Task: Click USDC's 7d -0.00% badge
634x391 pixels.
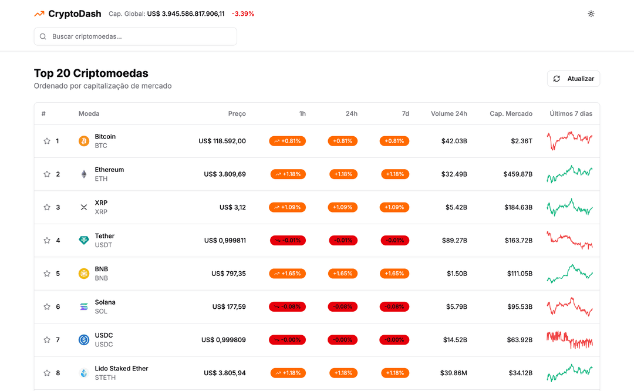Action: point(394,340)
